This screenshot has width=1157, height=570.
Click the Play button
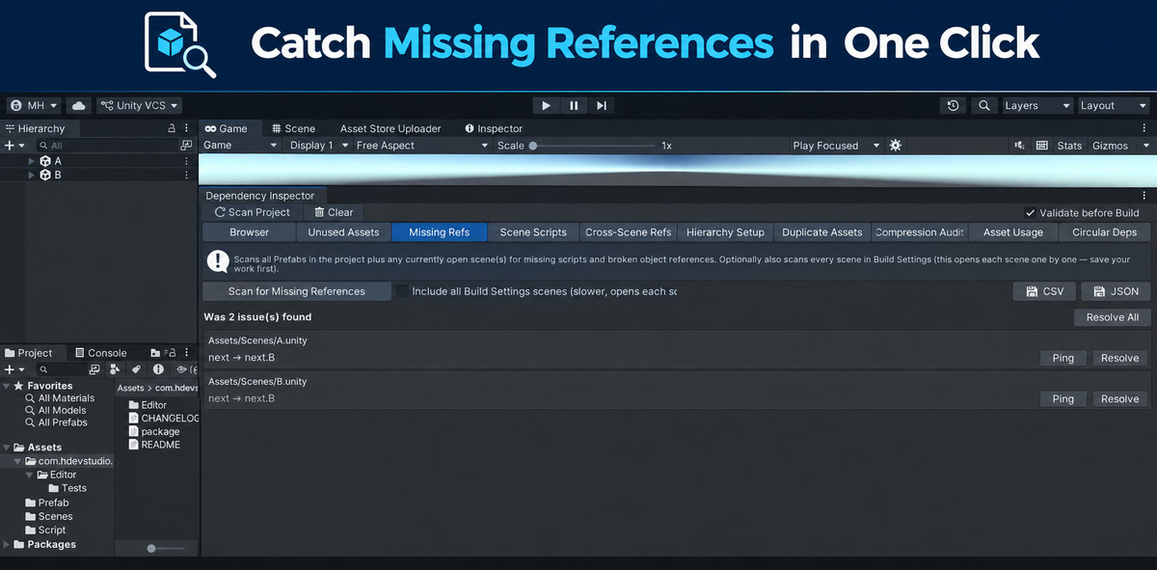tap(546, 105)
